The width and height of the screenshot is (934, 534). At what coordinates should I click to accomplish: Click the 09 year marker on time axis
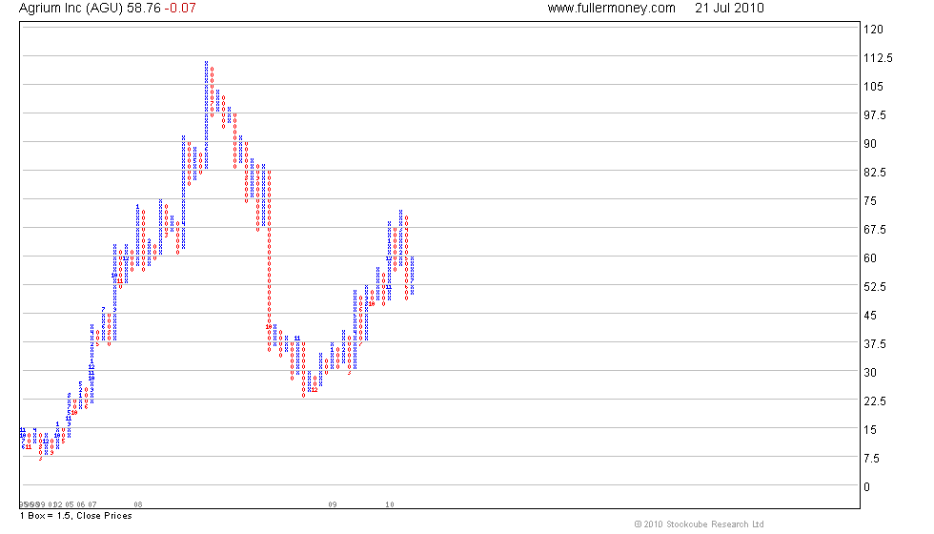tap(333, 504)
